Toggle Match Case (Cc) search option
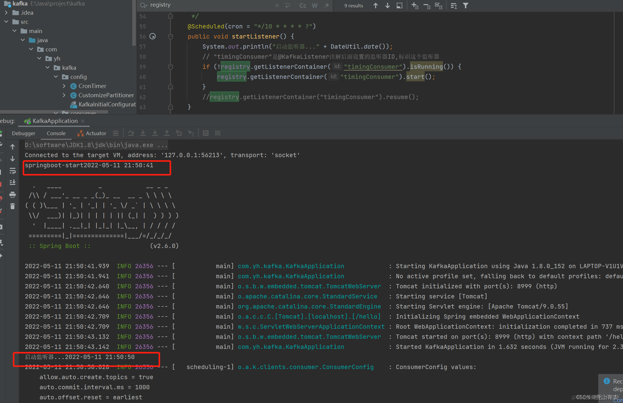The image size is (623, 403). pyautogui.click(x=302, y=6)
